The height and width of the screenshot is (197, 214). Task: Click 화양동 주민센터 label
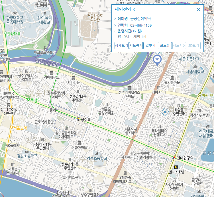179,112
